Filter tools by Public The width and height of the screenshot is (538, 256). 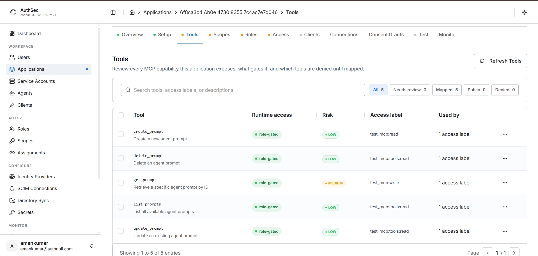[477, 90]
